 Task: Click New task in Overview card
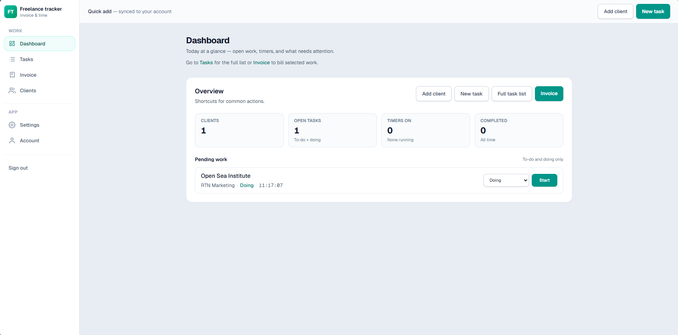tap(471, 94)
